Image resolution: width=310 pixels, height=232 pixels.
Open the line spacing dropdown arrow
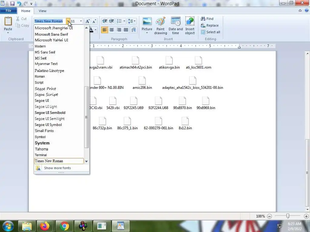[x=135, y=21]
